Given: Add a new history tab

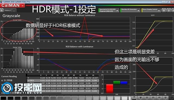Looking at the screenshot, I should tap(14, 10).
